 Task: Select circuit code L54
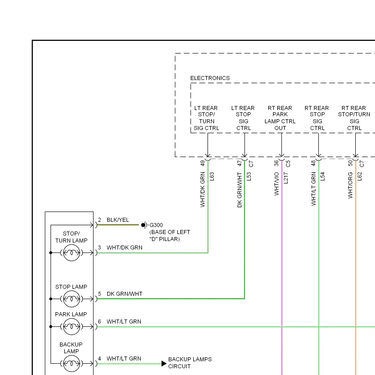(x=322, y=176)
